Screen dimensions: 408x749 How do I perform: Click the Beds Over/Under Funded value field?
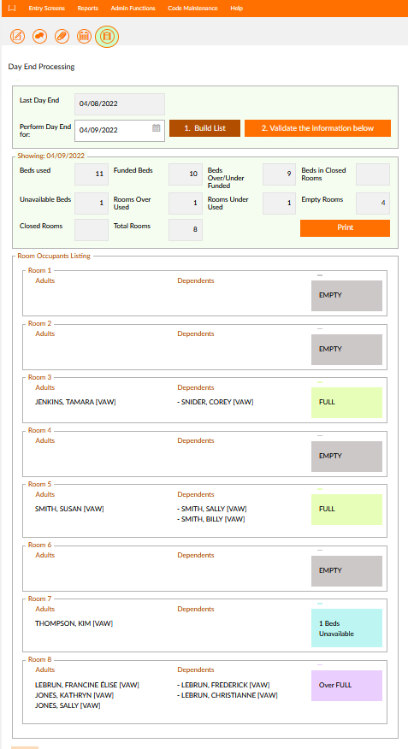click(x=280, y=174)
